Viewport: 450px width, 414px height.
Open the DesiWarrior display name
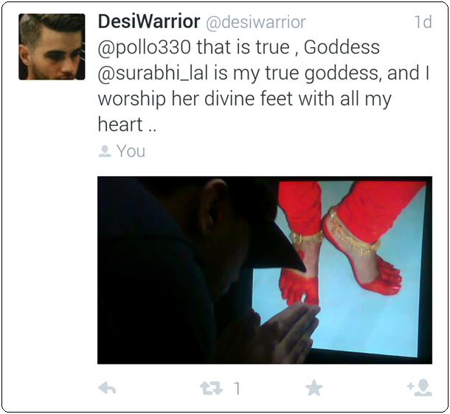click(149, 22)
